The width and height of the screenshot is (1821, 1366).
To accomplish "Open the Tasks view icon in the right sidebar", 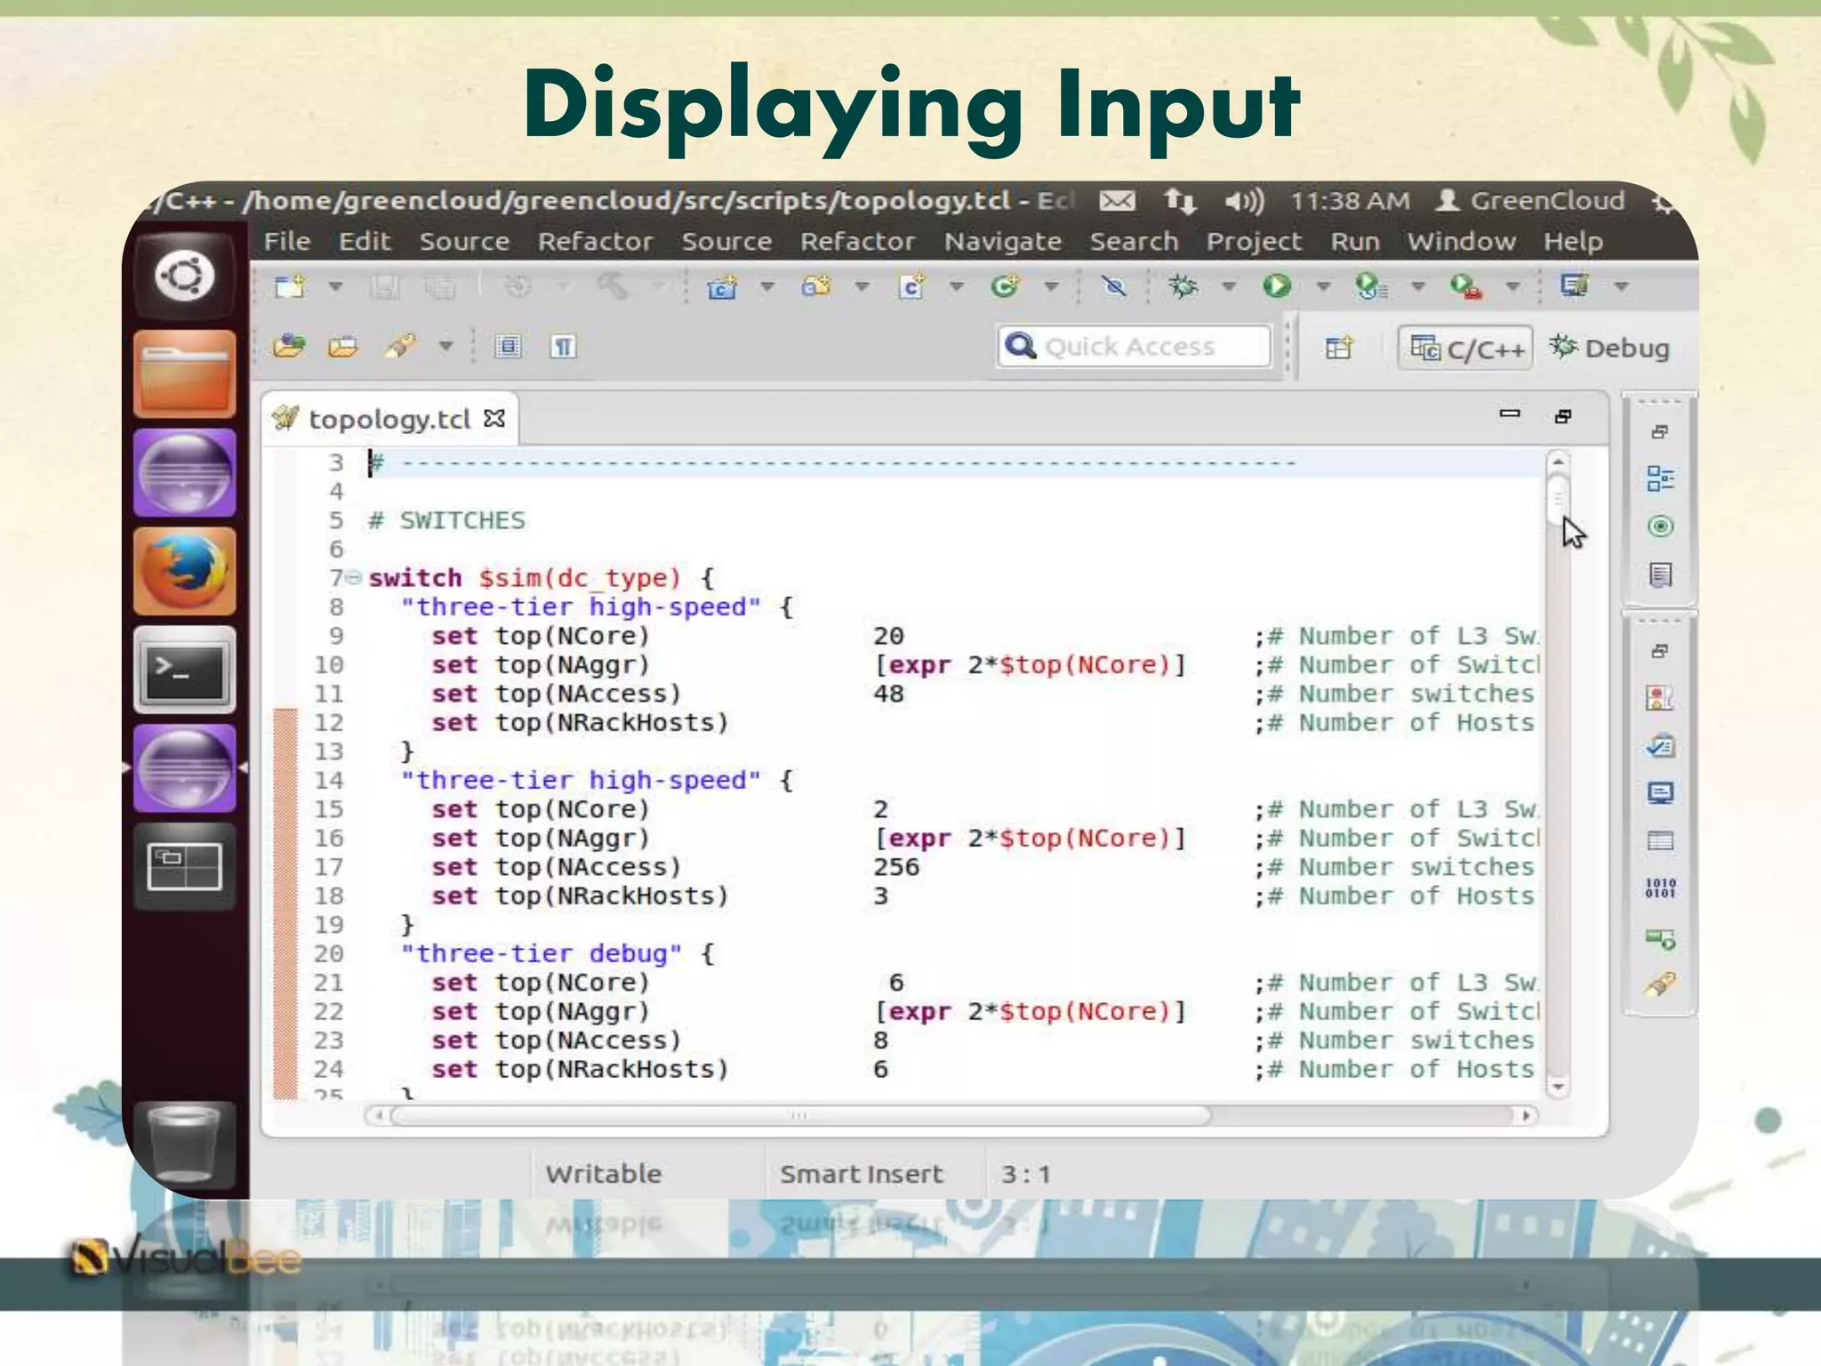I will click(x=1660, y=745).
